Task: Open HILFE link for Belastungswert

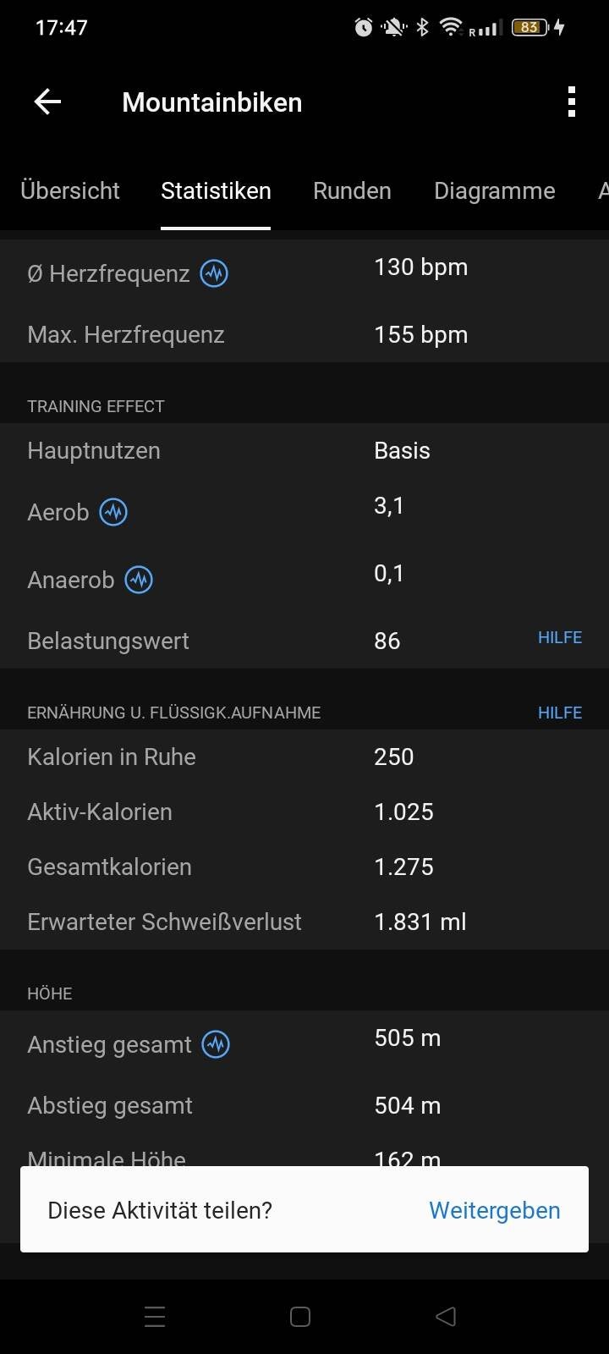Action: point(559,638)
